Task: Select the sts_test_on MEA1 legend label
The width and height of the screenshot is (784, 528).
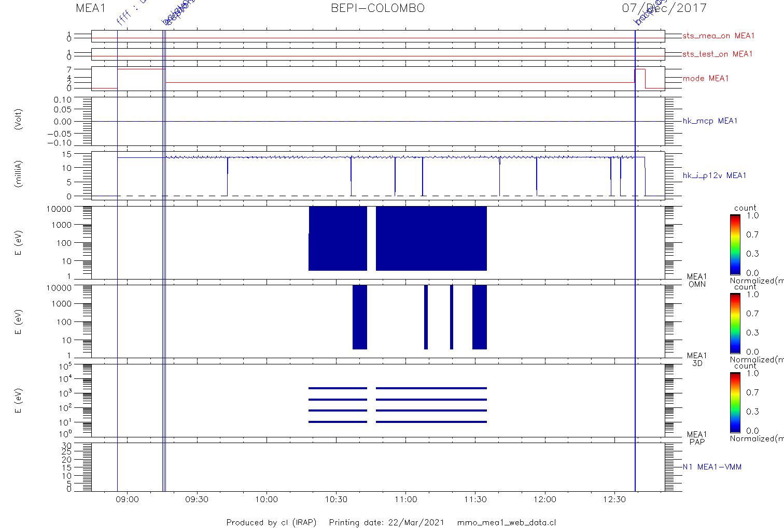Action: (x=717, y=54)
